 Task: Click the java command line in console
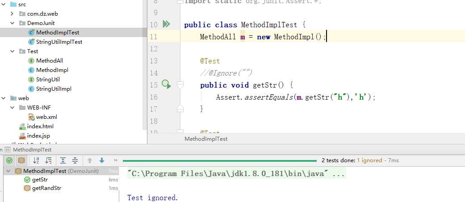pos(236,174)
